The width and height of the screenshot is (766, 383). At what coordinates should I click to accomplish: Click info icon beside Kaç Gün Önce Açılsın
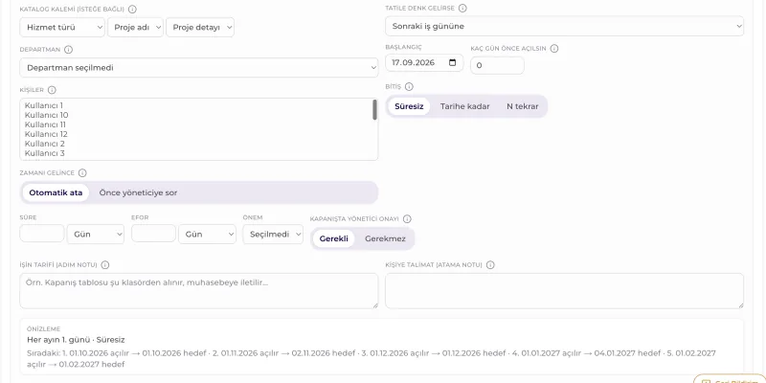point(554,49)
